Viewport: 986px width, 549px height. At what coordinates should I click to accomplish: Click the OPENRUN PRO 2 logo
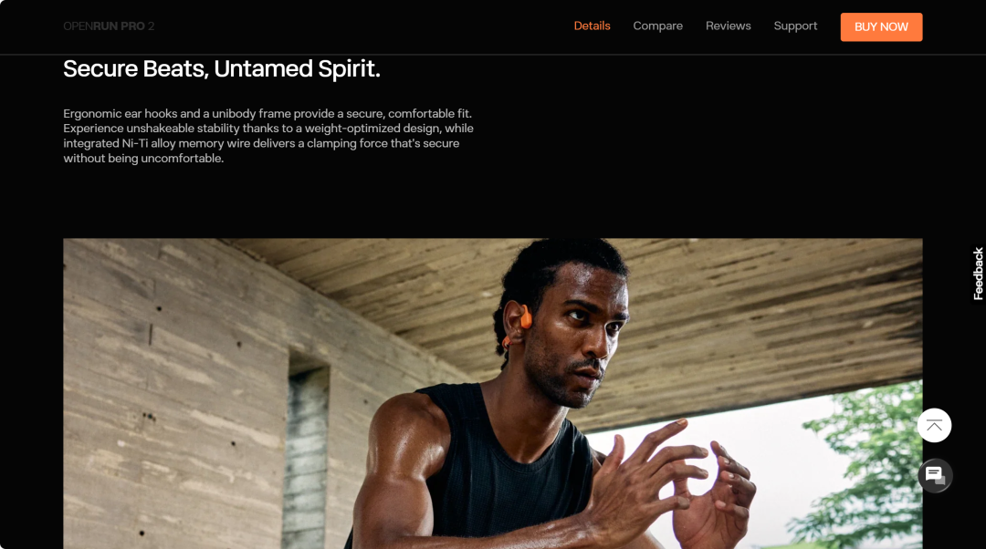click(109, 26)
